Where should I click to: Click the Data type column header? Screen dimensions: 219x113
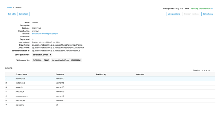coord(60,74)
